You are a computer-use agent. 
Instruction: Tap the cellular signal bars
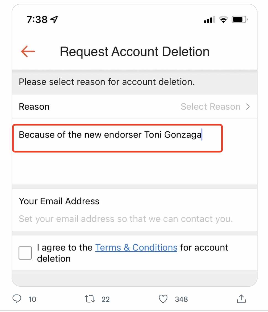209,20
